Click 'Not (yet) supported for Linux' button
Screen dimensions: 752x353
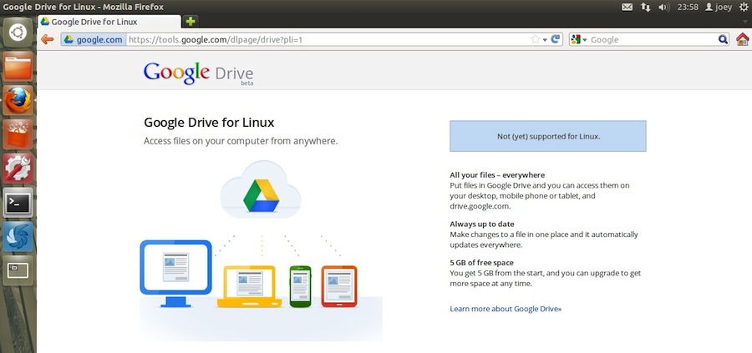click(547, 136)
